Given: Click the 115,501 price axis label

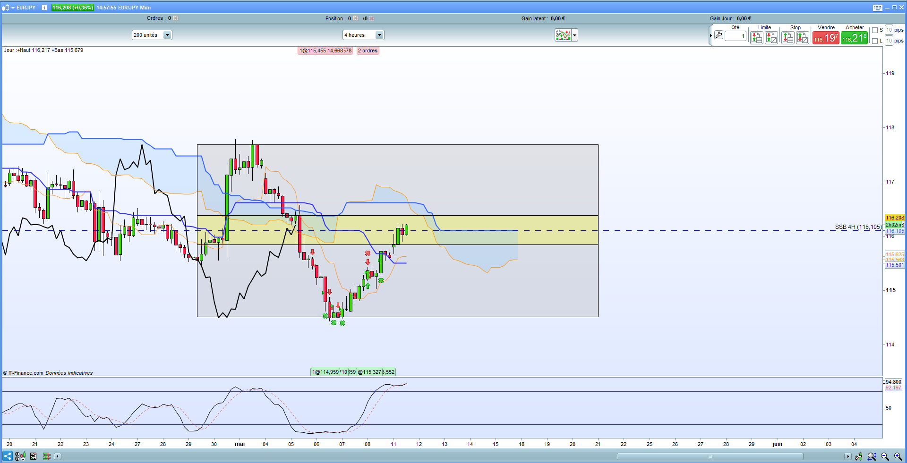Looking at the screenshot, I should tap(895, 265).
